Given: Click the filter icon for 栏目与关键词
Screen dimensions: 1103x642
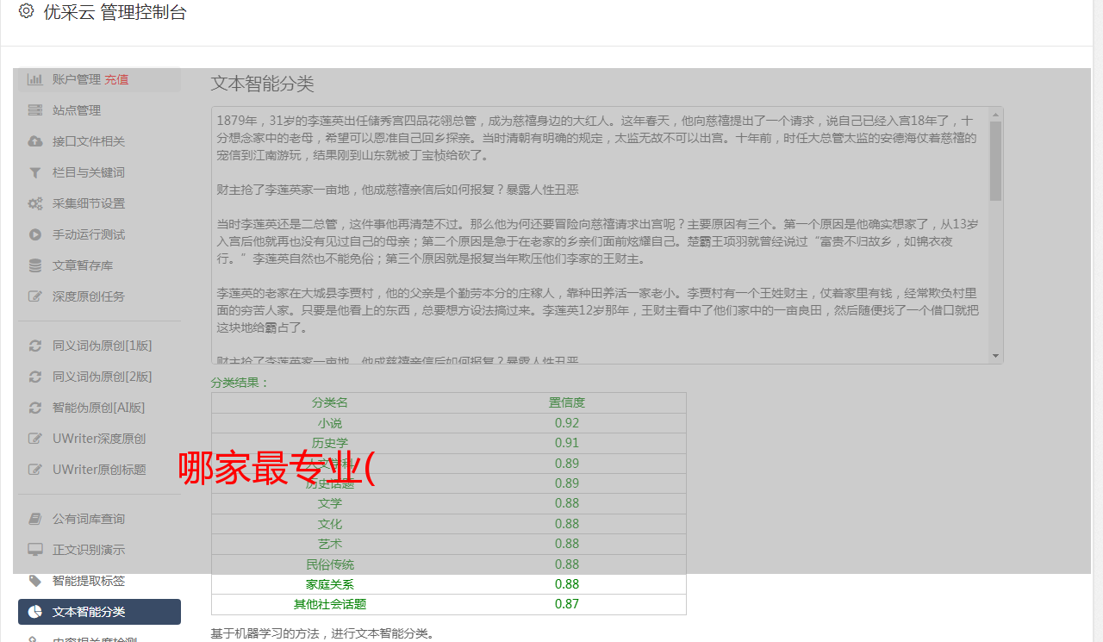Looking at the screenshot, I should pos(35,172).
